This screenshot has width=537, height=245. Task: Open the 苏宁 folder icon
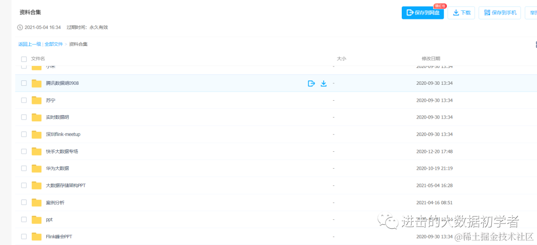[x=37, y=100]
